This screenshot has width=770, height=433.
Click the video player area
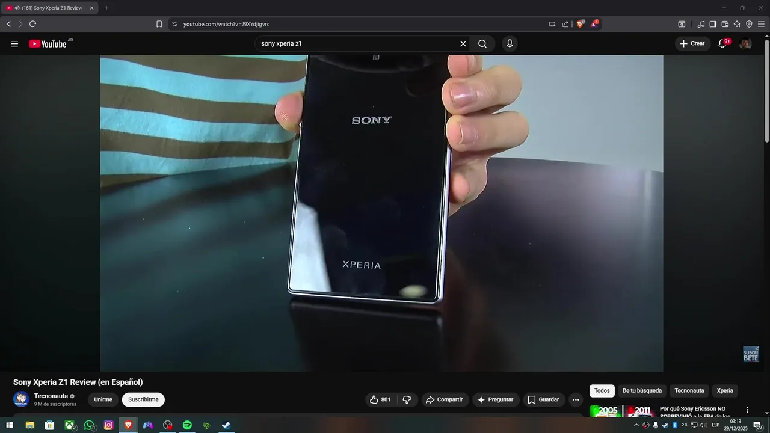381,213
